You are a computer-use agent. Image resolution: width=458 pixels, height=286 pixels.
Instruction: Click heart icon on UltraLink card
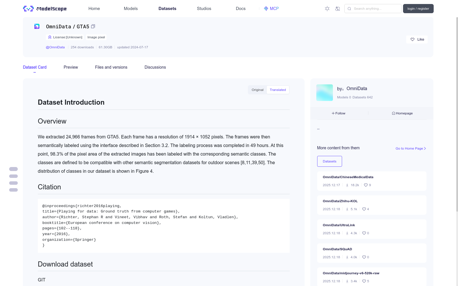[x=364, y=233]
